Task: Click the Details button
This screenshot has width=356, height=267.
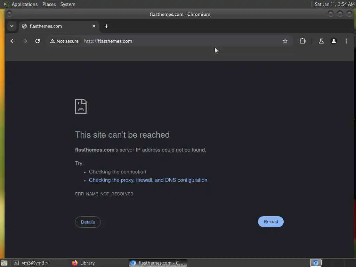Action: pyautogui.click(x=88, y=222)
